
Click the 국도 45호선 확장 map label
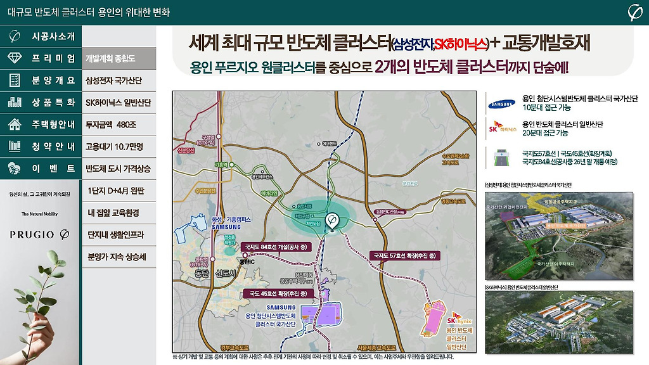coord(278,294)
